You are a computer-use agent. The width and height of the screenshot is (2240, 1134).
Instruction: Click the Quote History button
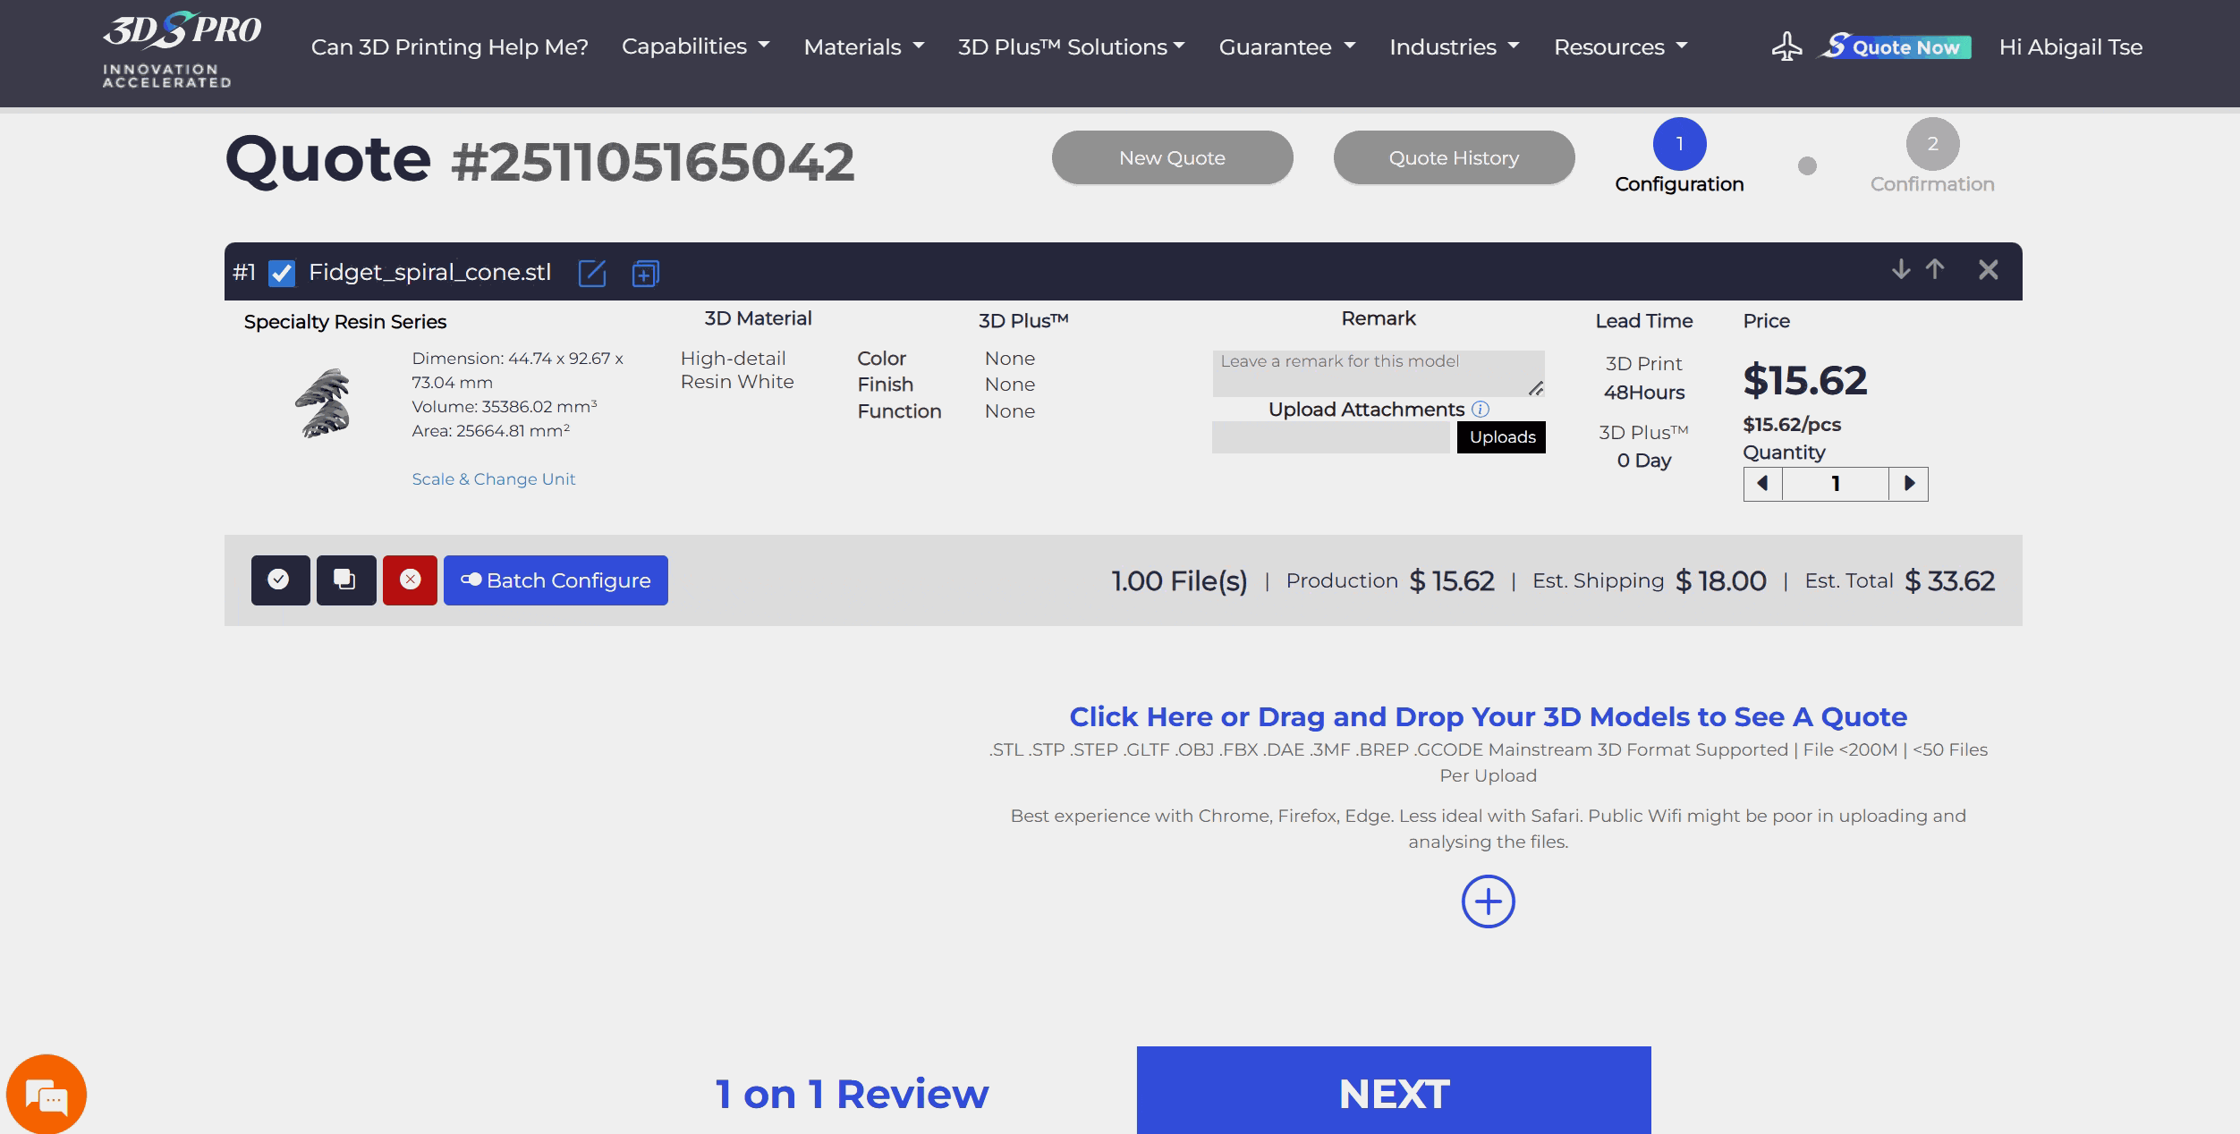1454,158
